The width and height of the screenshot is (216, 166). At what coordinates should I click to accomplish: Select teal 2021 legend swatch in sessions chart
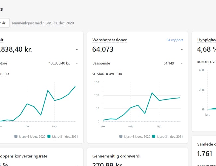[154, 136]
